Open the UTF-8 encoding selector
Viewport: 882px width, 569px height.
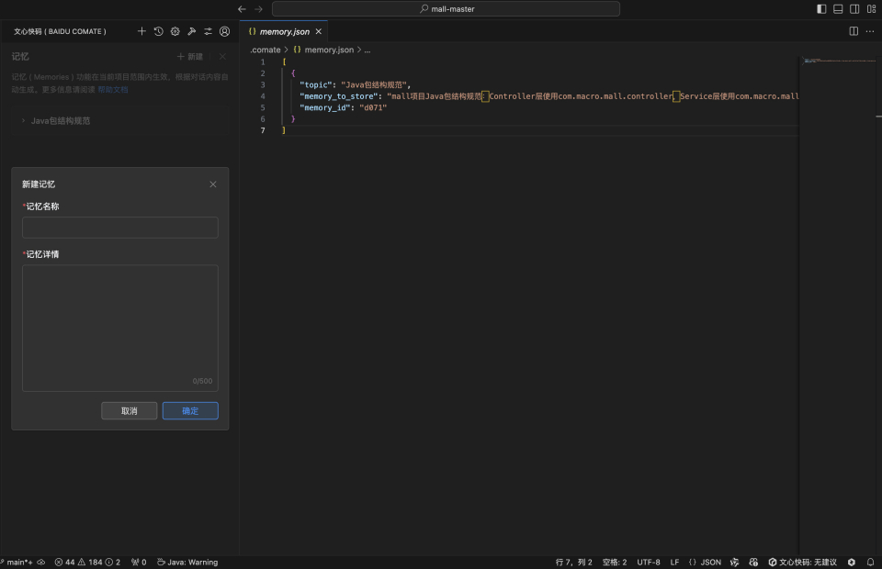click(x=649, y=562)
